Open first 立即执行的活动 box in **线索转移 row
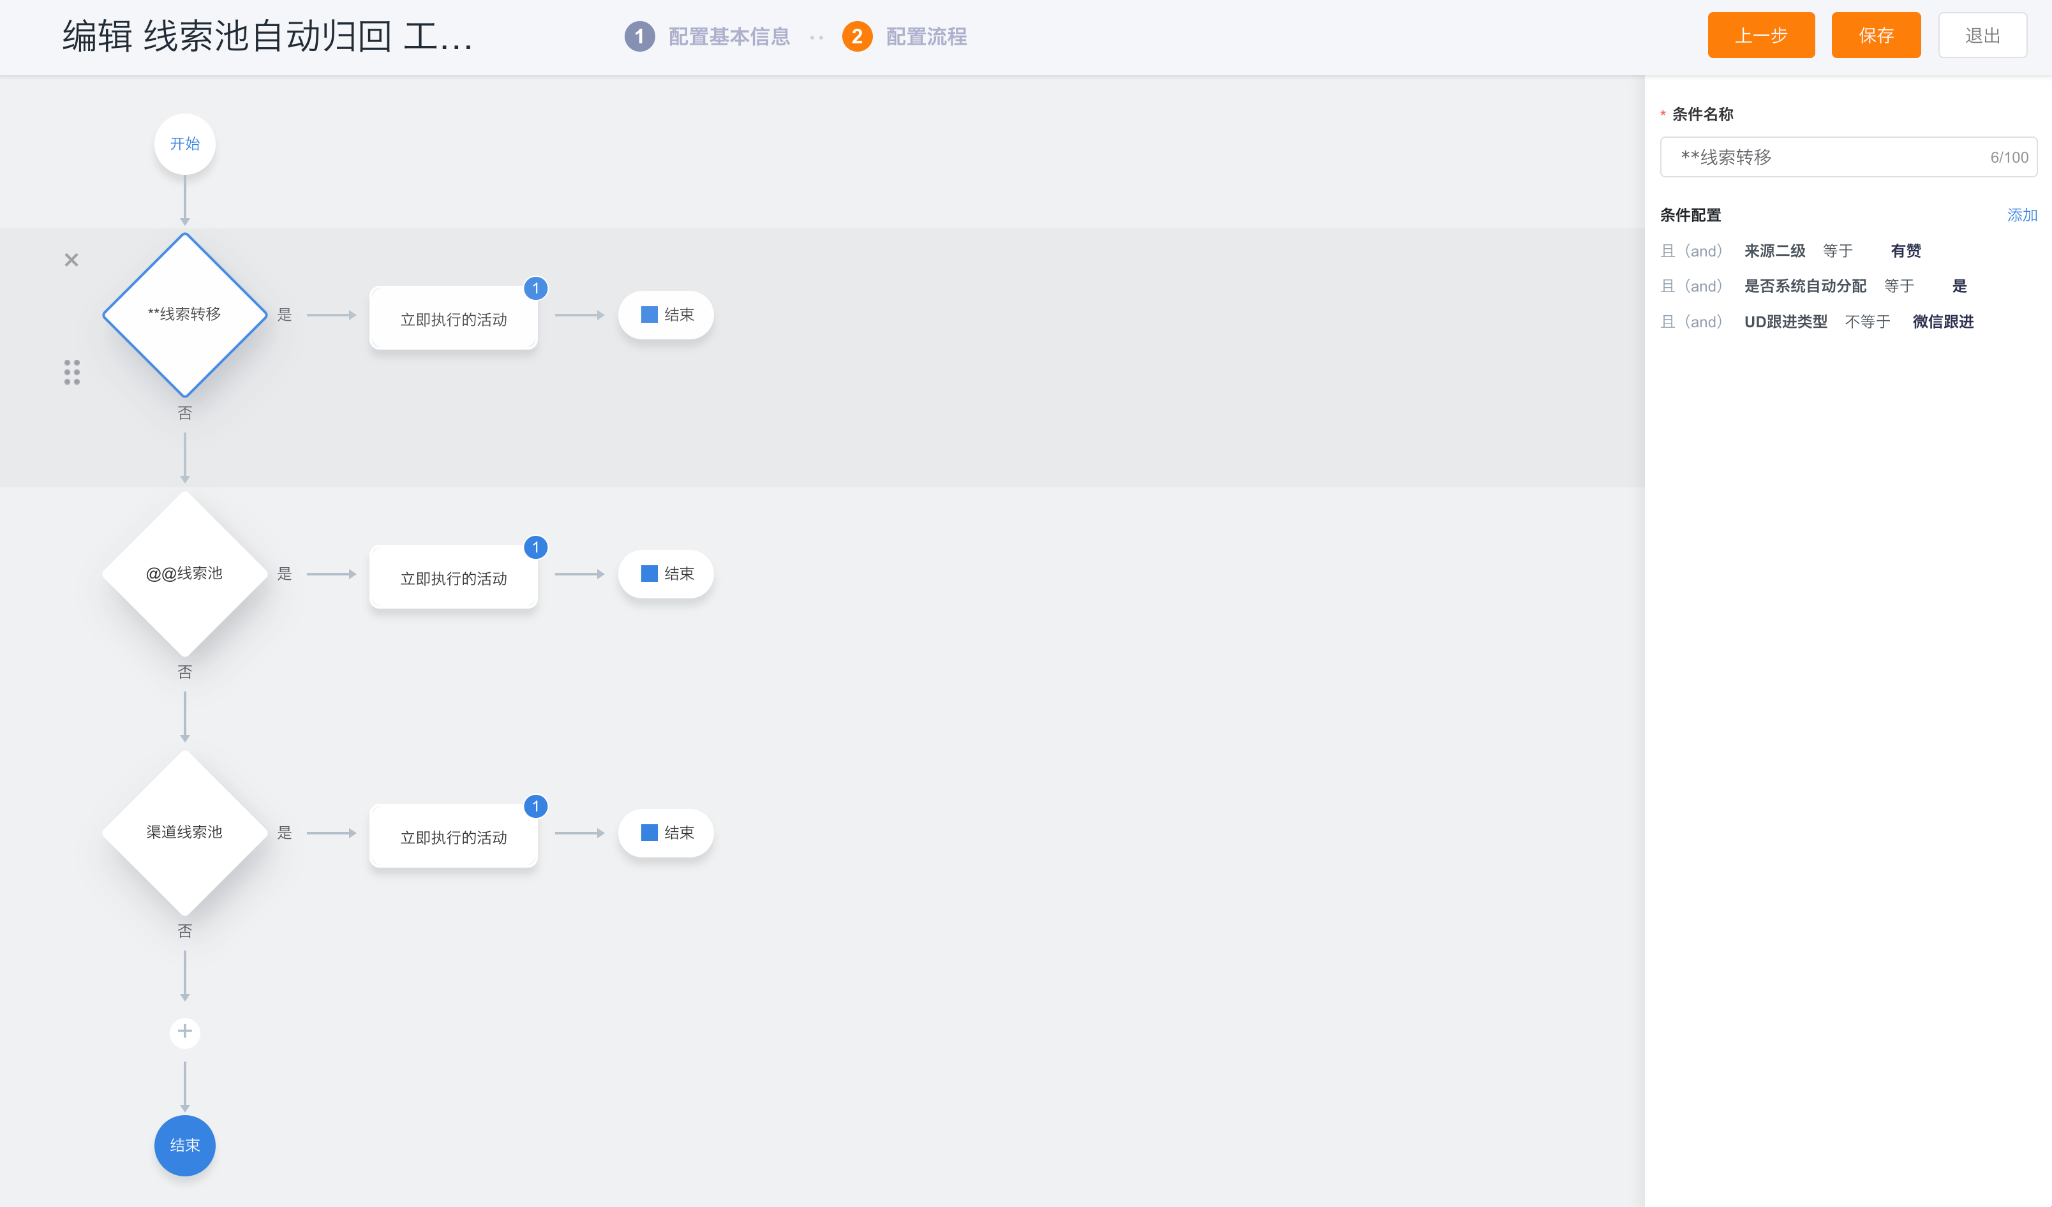The height and width of the screenshot is (1207, 2052). click(454, 319)
